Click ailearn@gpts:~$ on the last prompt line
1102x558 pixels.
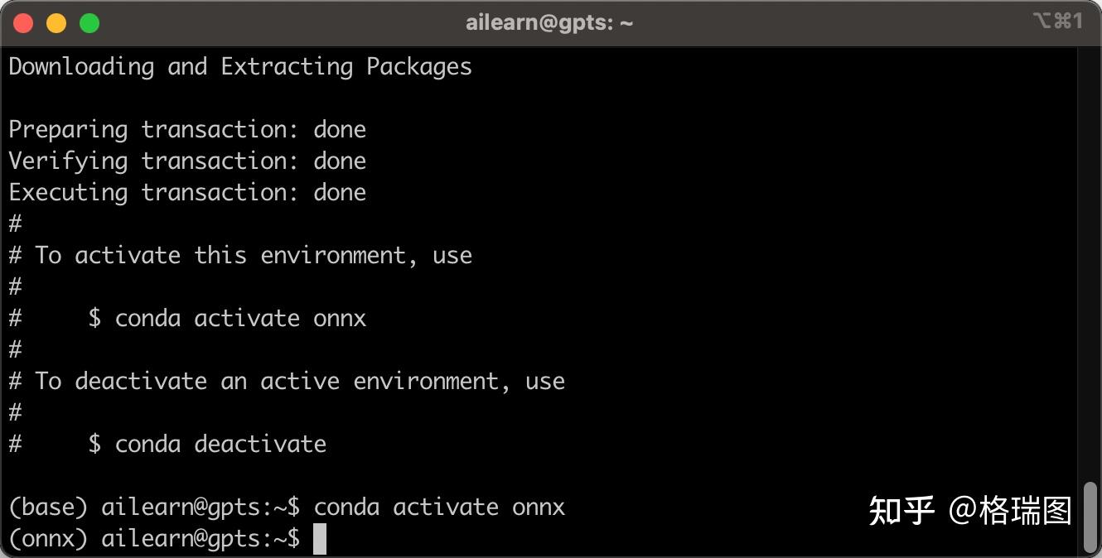tap(201, 539)
